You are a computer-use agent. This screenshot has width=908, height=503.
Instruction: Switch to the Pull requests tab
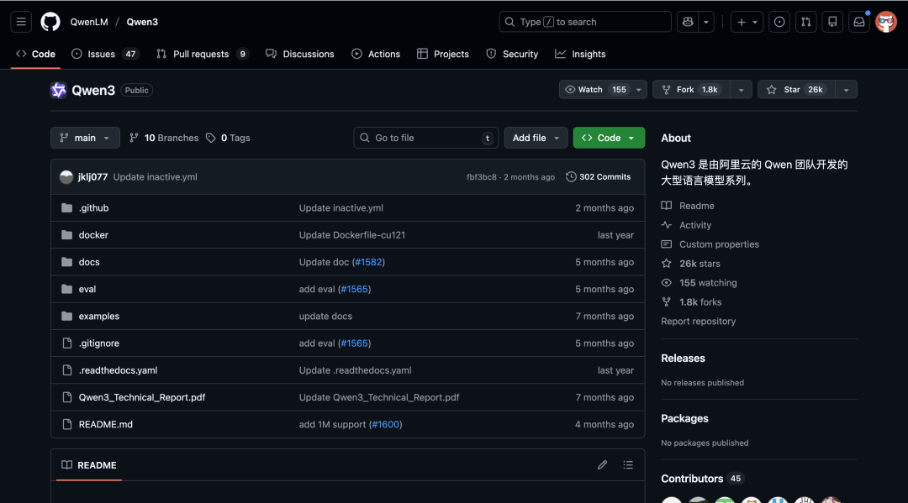[195, 53]
